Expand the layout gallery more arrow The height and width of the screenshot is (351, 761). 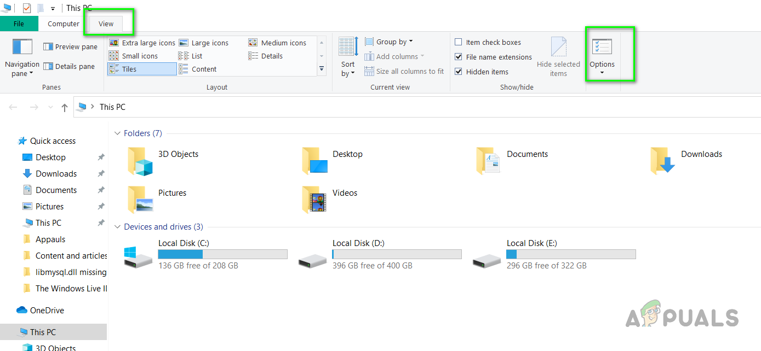point(322,69)
